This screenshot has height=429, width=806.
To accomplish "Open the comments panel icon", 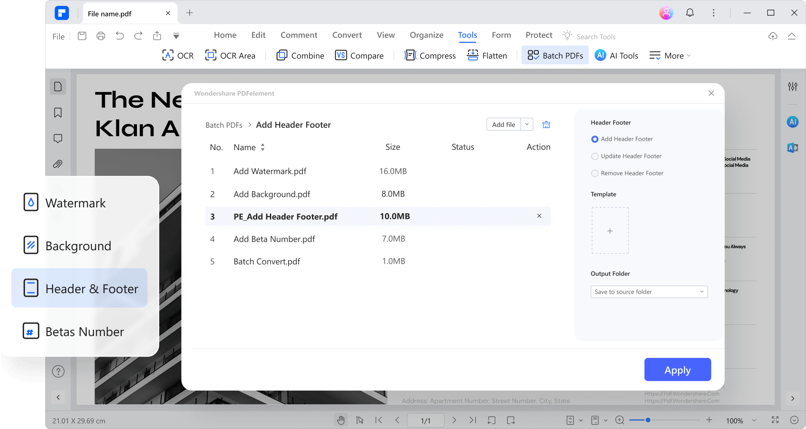I will click(58, 139).
